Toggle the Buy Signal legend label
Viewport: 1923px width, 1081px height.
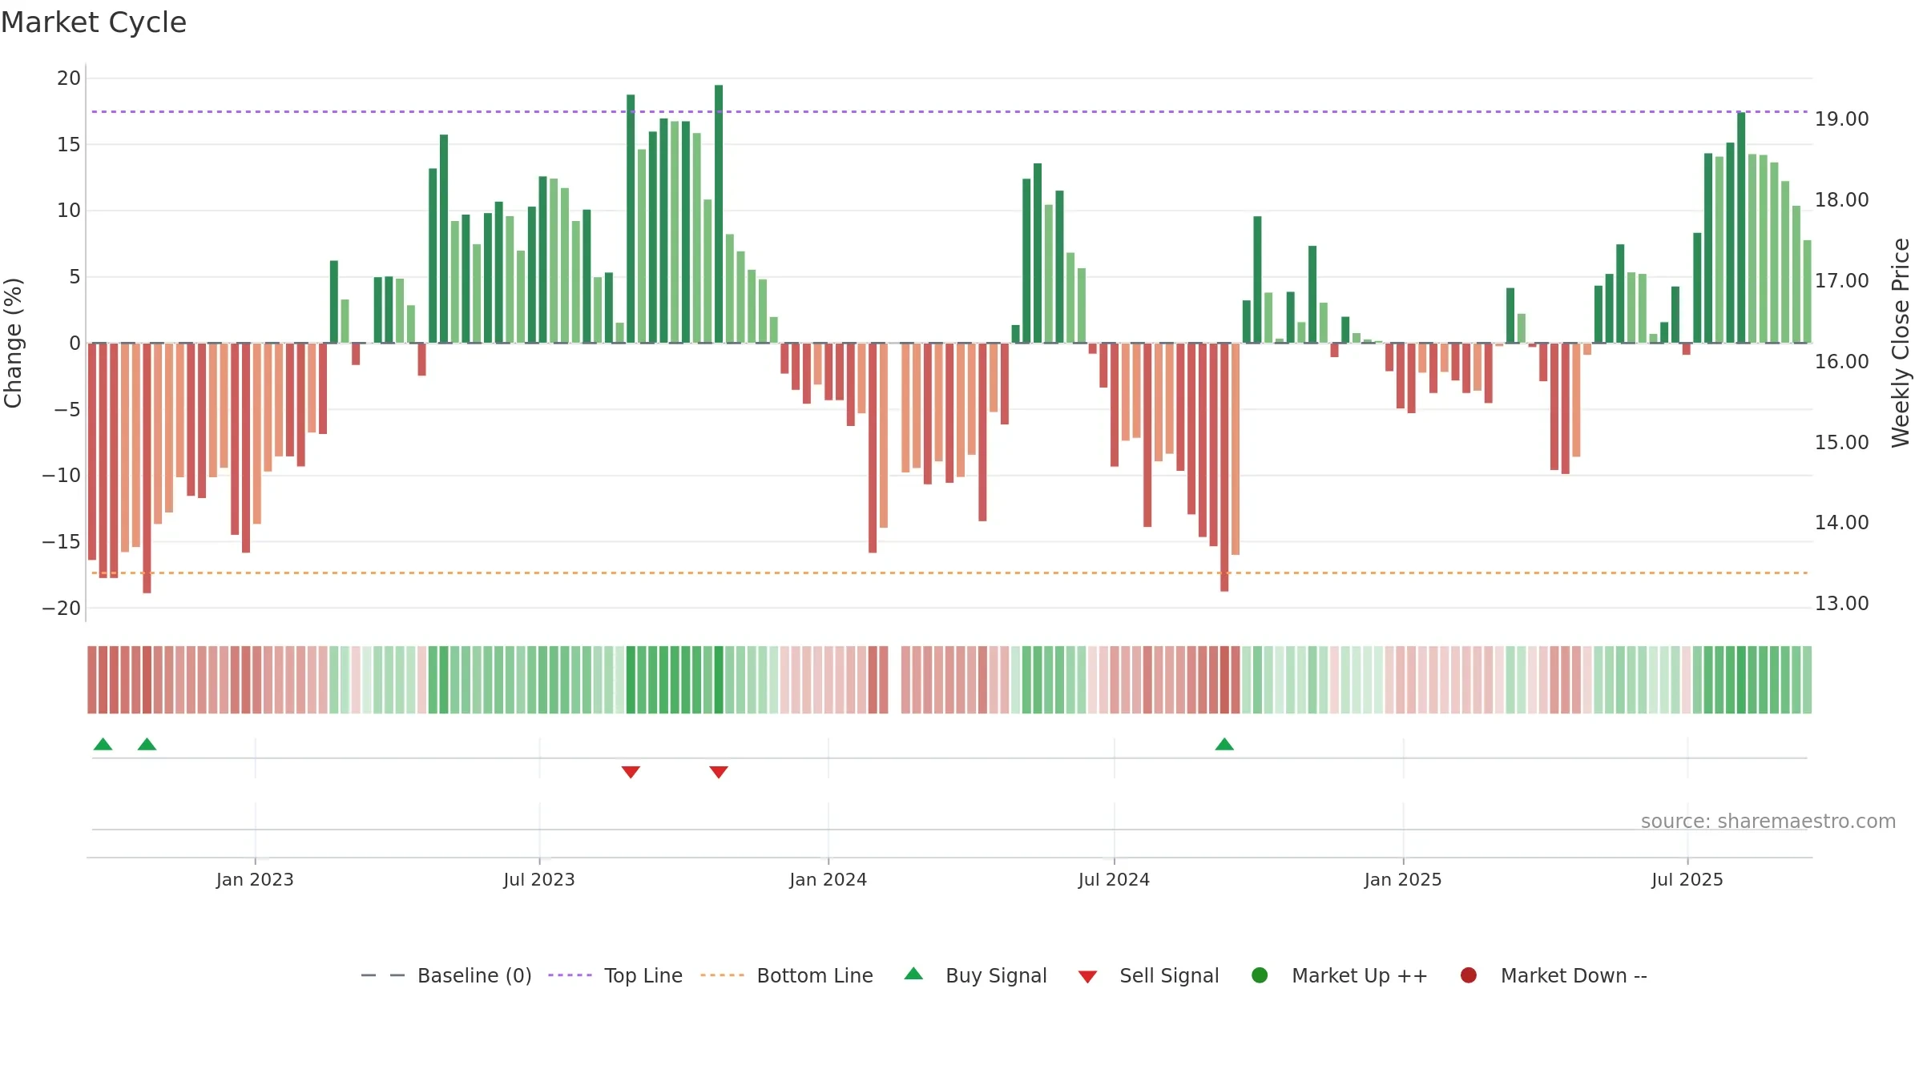coord(996,976)
